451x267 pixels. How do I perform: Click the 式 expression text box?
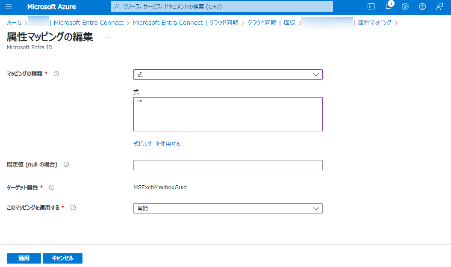[228, 114]
